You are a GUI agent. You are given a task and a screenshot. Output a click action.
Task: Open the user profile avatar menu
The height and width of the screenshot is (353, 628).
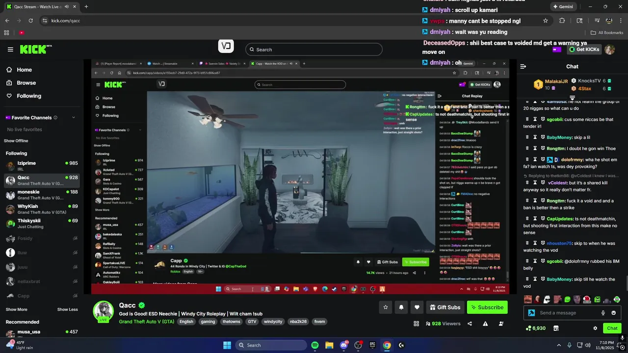pyautogui.click(x=609, y=50)
